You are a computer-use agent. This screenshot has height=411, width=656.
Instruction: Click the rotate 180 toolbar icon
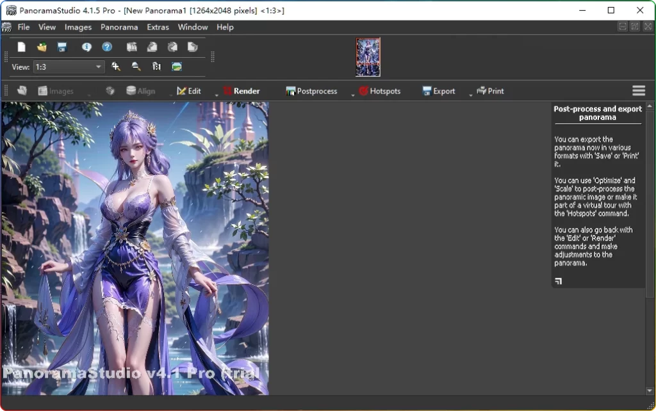172,47
